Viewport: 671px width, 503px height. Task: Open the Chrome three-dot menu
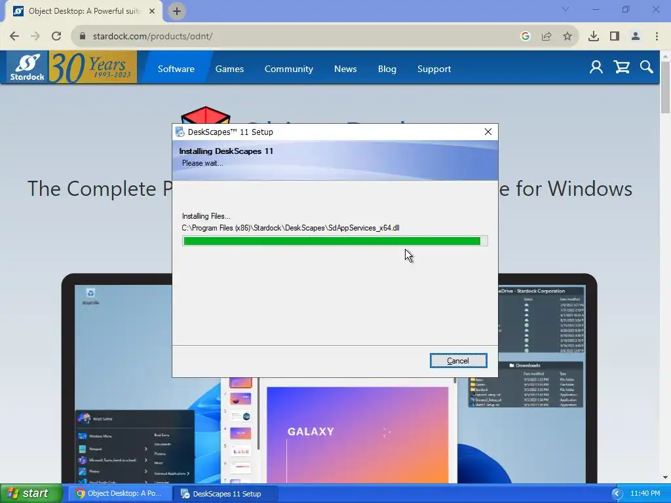pyautogui.click(x=657, y=37)
